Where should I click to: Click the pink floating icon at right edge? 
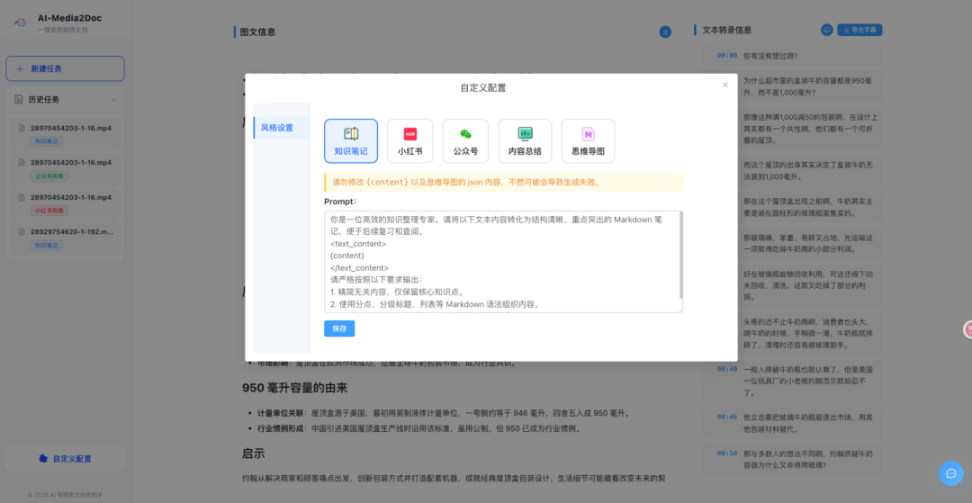(x=967, y=329)
